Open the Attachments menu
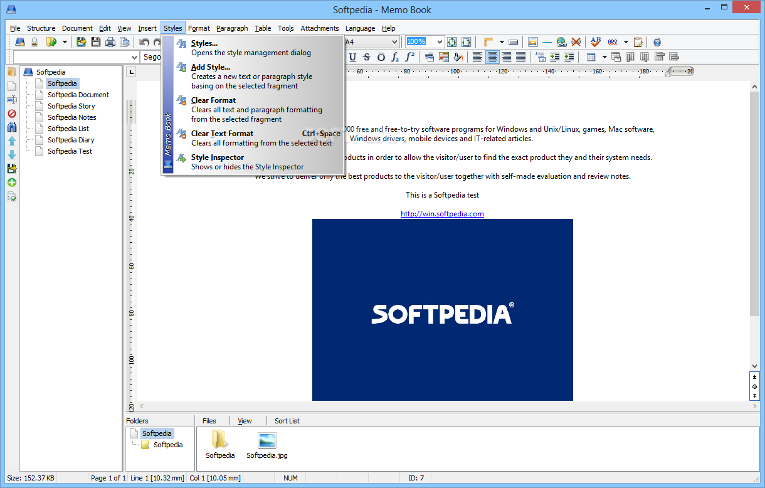This screenshot has width=765, height=488. 319,28
